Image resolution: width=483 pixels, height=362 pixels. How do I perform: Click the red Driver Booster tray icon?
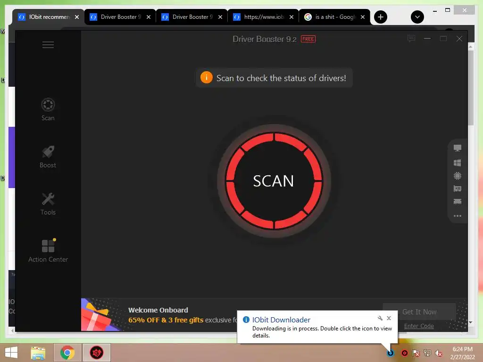click(x=404, y=353)
